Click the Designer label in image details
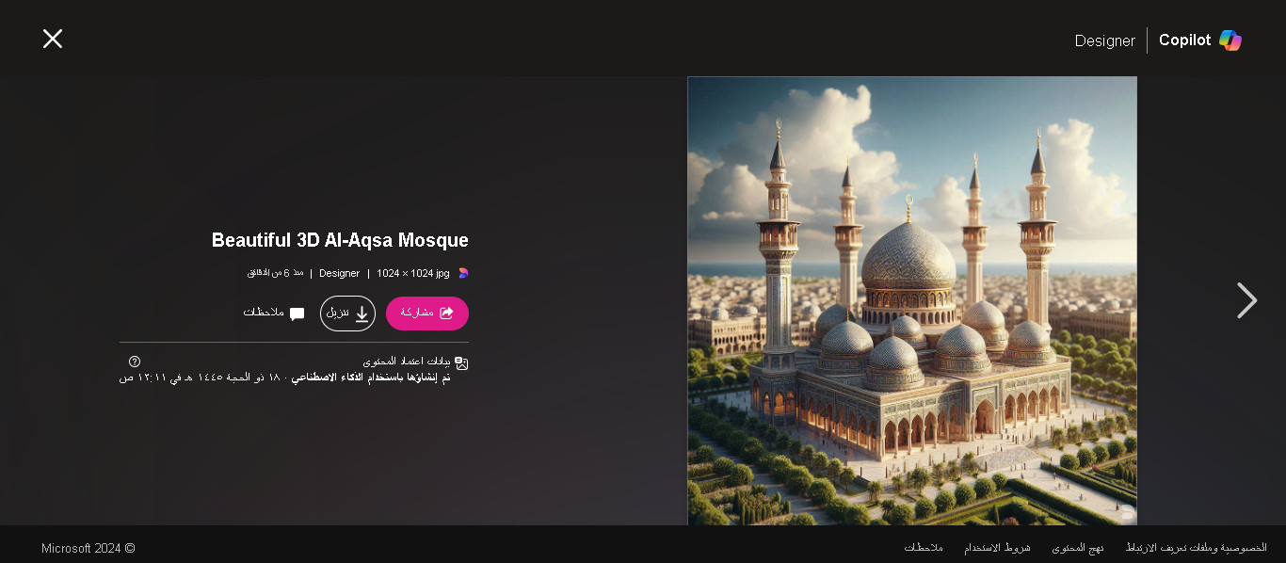 click(x=340, y=273)
